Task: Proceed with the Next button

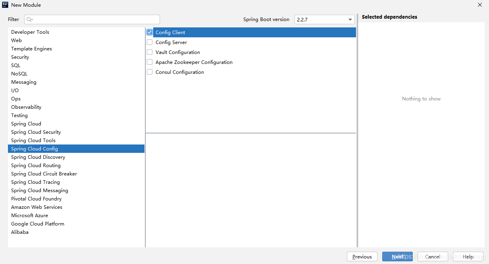Action: point(397,256)
